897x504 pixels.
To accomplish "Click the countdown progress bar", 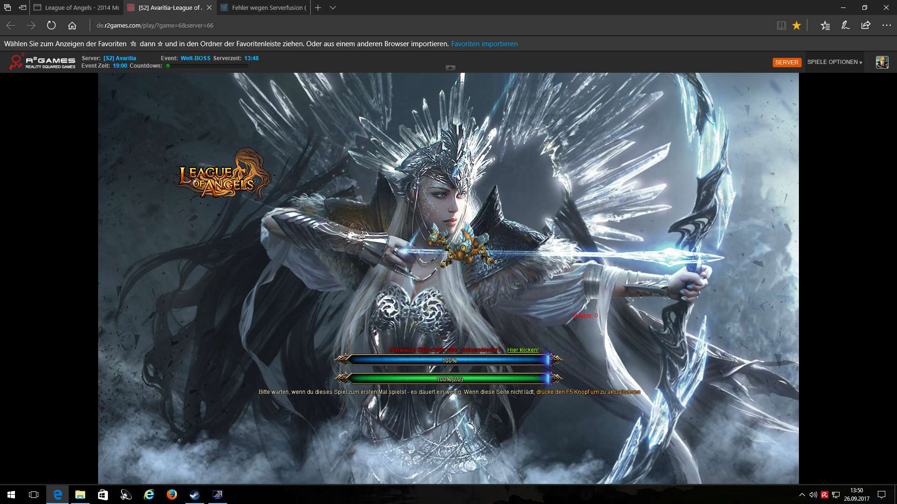I will [x=207, y=66].
